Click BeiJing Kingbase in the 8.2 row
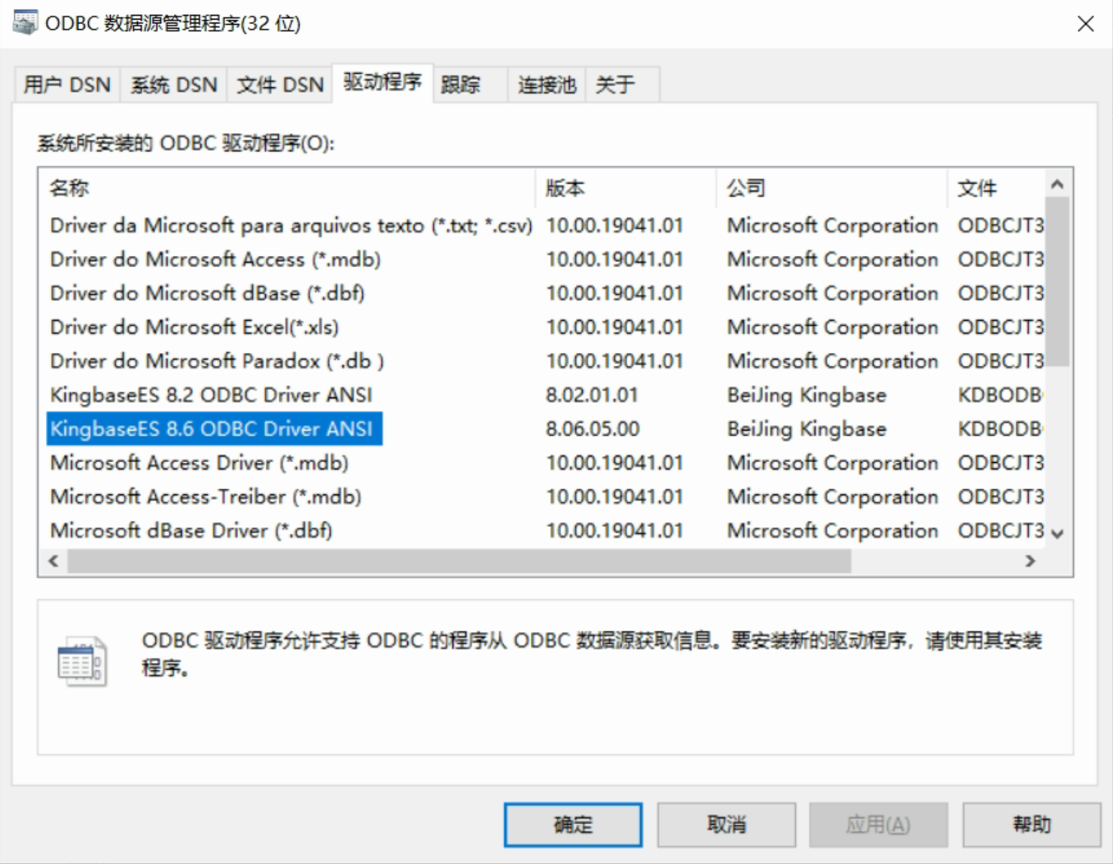Viewport: 1113px width, 864px height. click(x=807, y=394)
